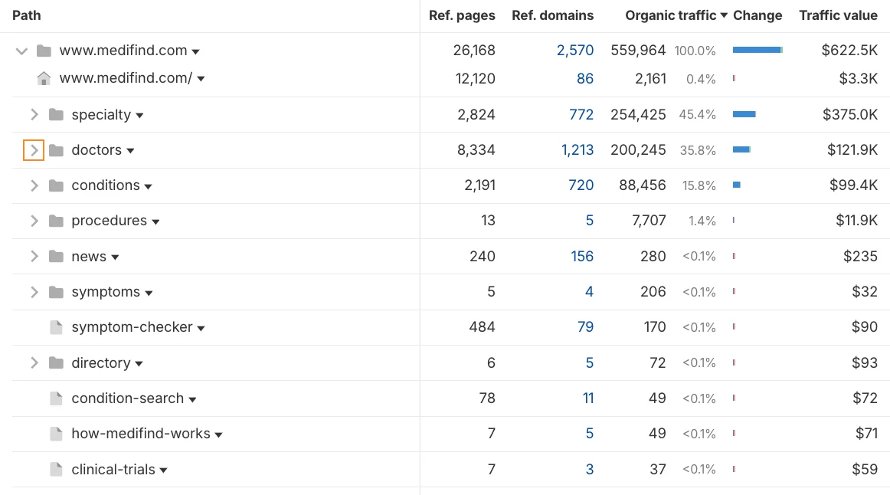This screenshot has width=890, height=495.
Task: Click the folder icon beside conditions
Action: point(57,185)
